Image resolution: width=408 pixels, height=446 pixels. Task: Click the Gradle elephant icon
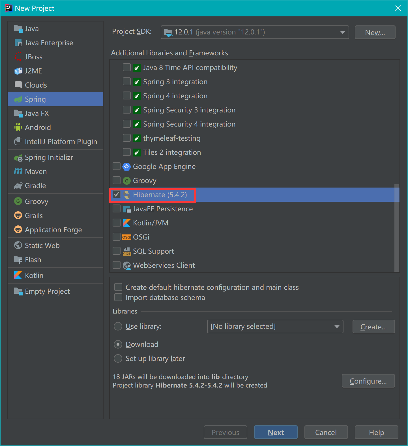click(18, 186)
